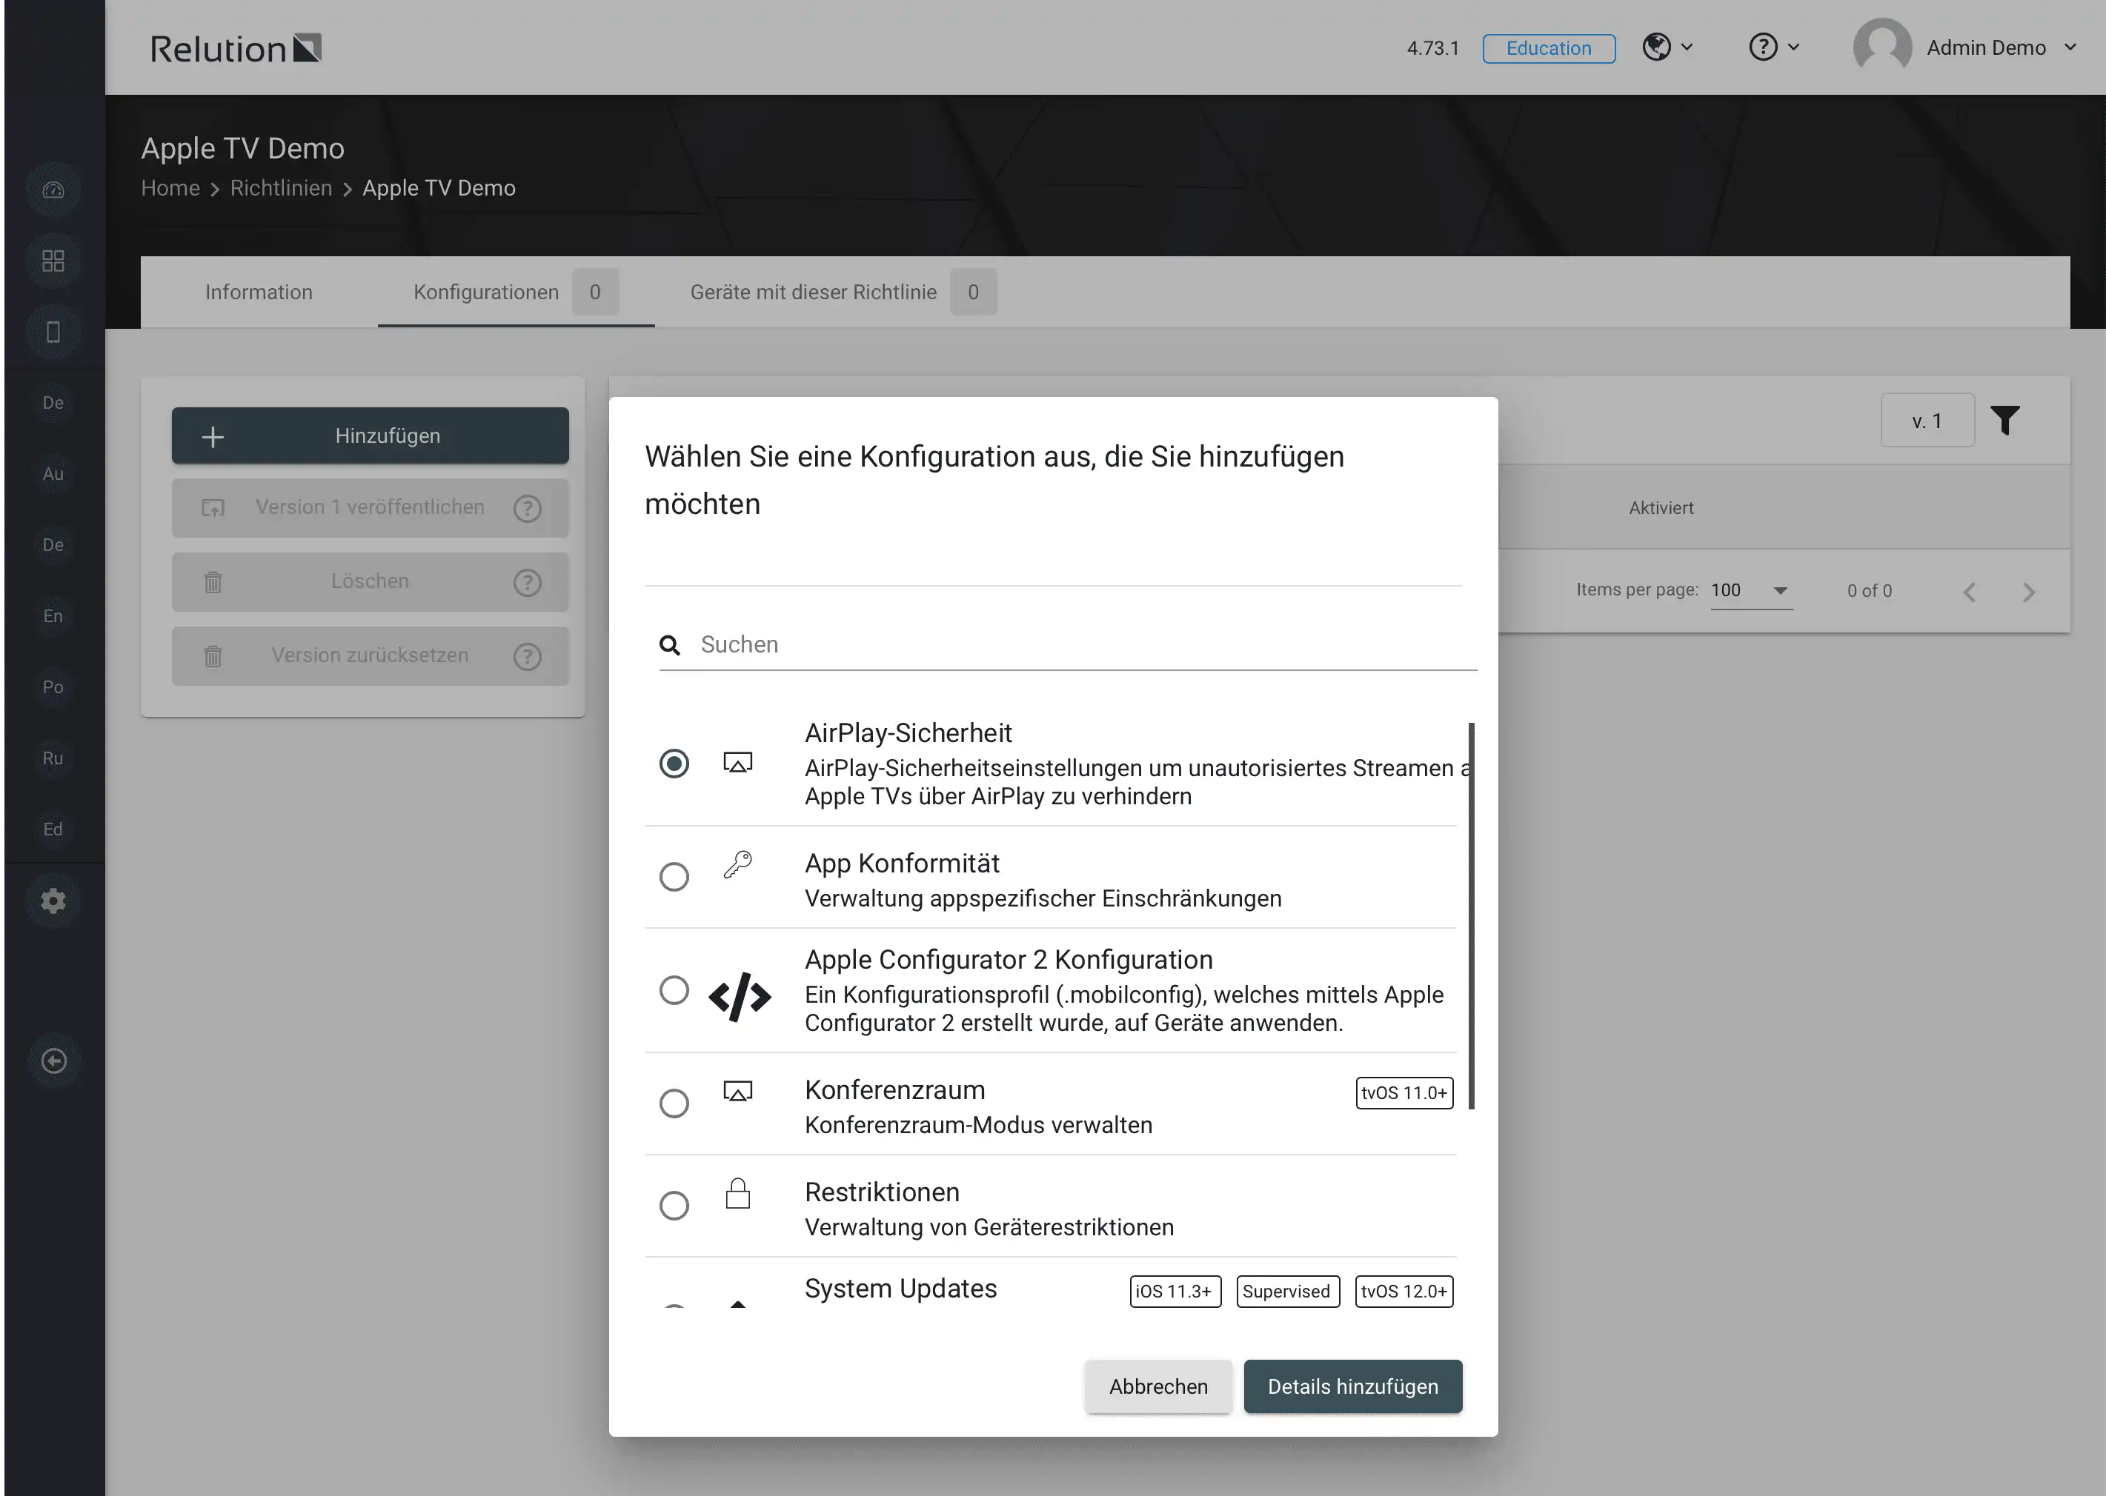The width and height of the screenshot is (2106, 1496).
Task: Click help icon beside Löschen
Action: pyautogui.click(x=527, y=582)
